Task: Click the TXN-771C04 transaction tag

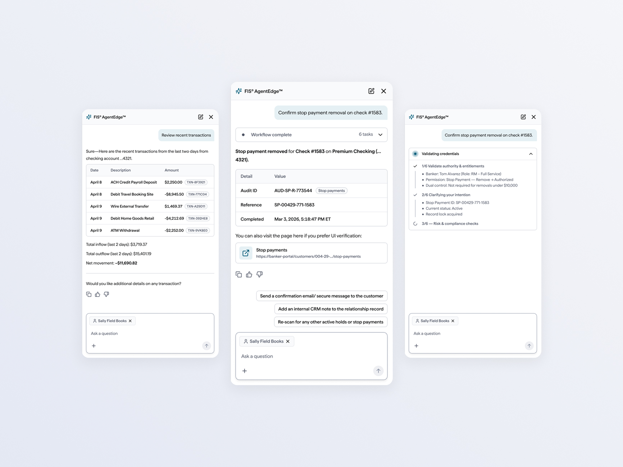Action: [x=197, y=194]
